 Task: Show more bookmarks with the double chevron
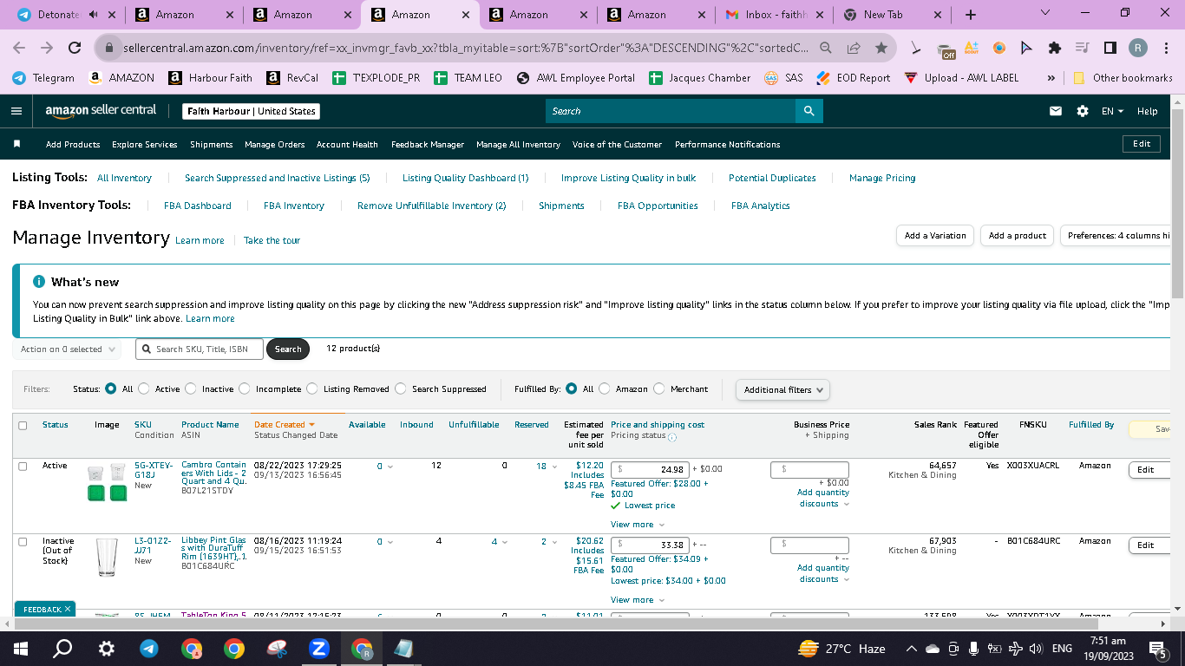click(1051, 77)
